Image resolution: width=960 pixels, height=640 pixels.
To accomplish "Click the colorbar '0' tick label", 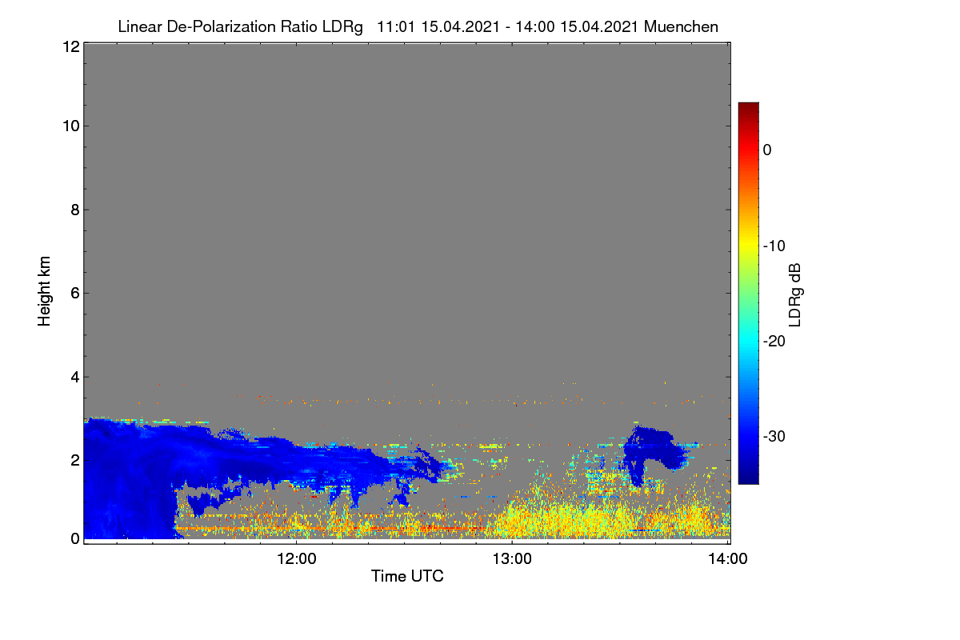I will coord(767,150).
